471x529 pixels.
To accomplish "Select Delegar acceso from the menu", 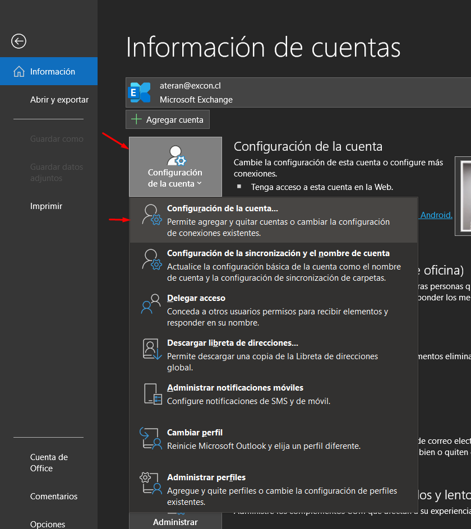I will pos(274,310).
